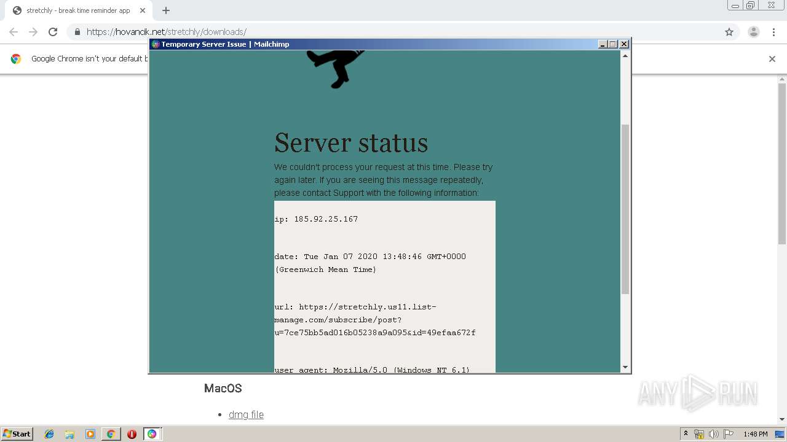Click the user agent: Mozilla/5.0 line

[372, 370]
